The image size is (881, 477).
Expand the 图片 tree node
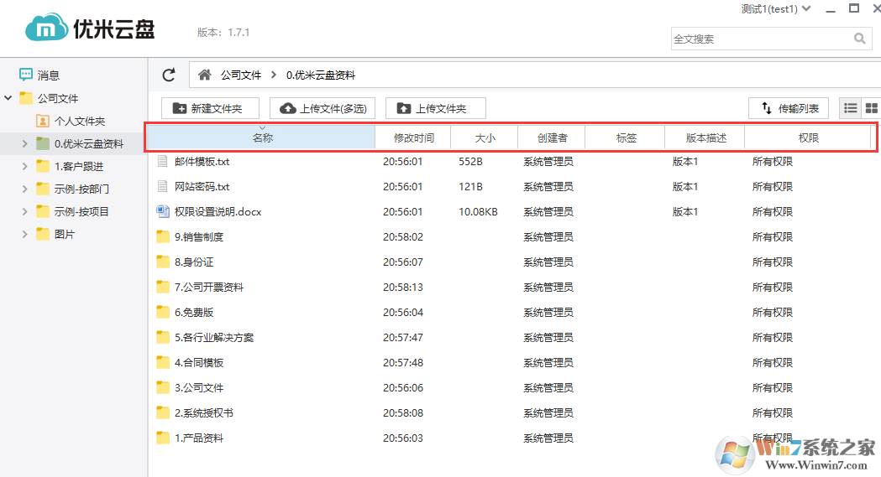24,234
